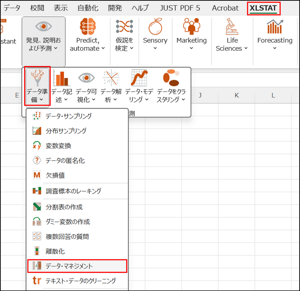Expand the データ準備 dropdown arrow
The width and height of the screenshot is (300, 291).
pyautogui.click(x=41, y=100)
